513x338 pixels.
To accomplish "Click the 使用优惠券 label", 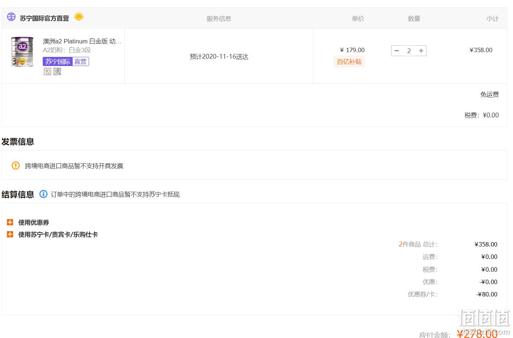I will coord(34,222).
